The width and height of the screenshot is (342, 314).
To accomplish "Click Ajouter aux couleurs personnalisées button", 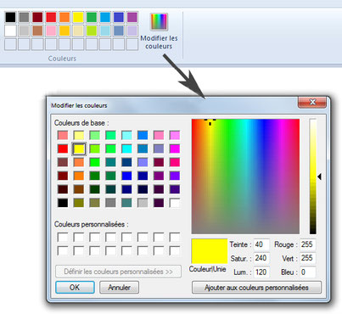I will 256,288.
